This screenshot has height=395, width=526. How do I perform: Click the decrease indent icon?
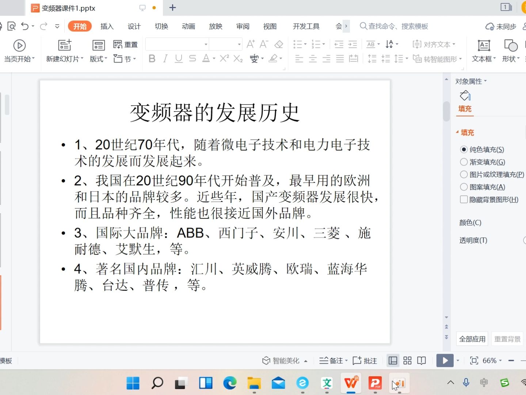tap(339, 45)
